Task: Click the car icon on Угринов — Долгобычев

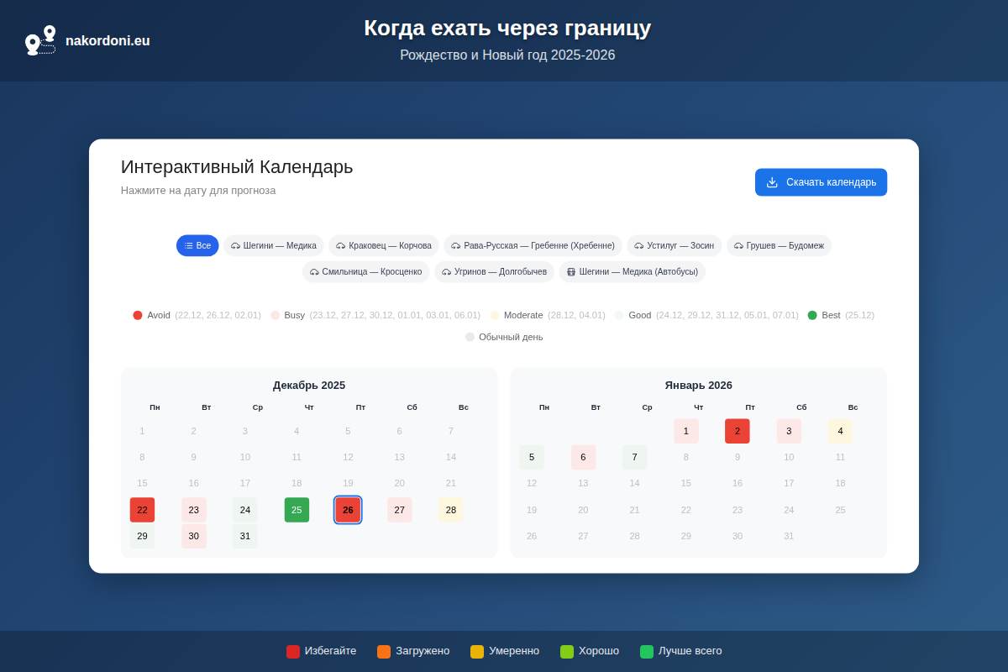Action: click(x=447, y=272)
